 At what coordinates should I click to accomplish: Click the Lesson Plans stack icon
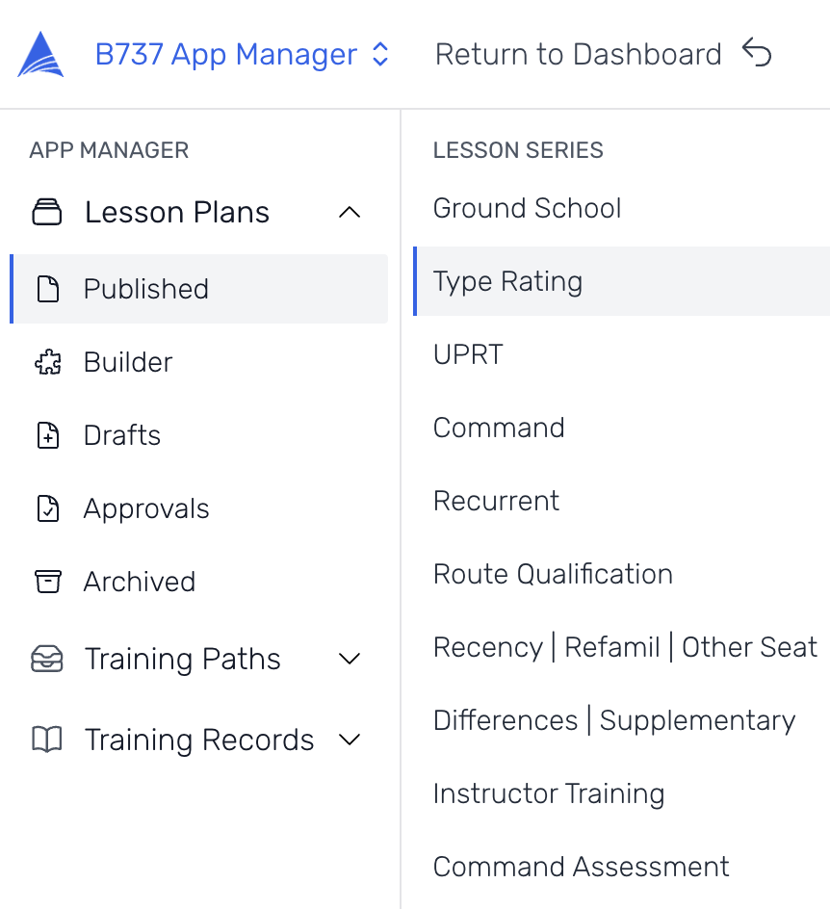point(47,212)
